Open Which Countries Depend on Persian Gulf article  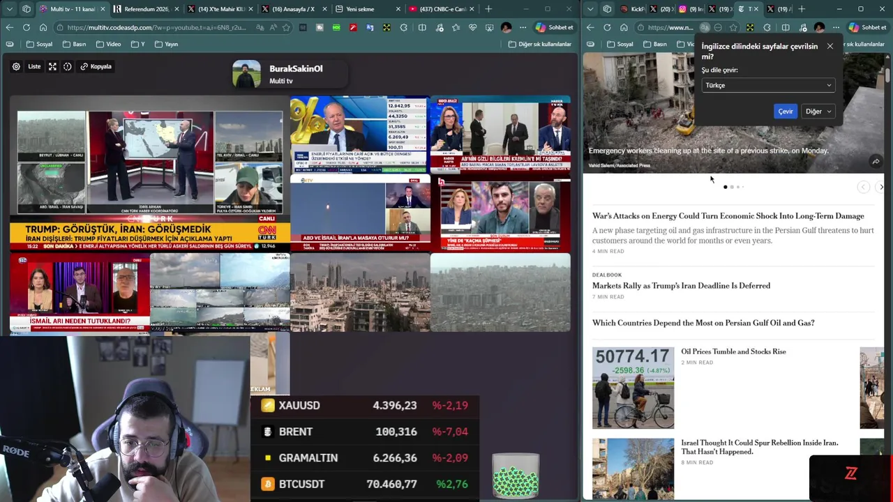703,323
